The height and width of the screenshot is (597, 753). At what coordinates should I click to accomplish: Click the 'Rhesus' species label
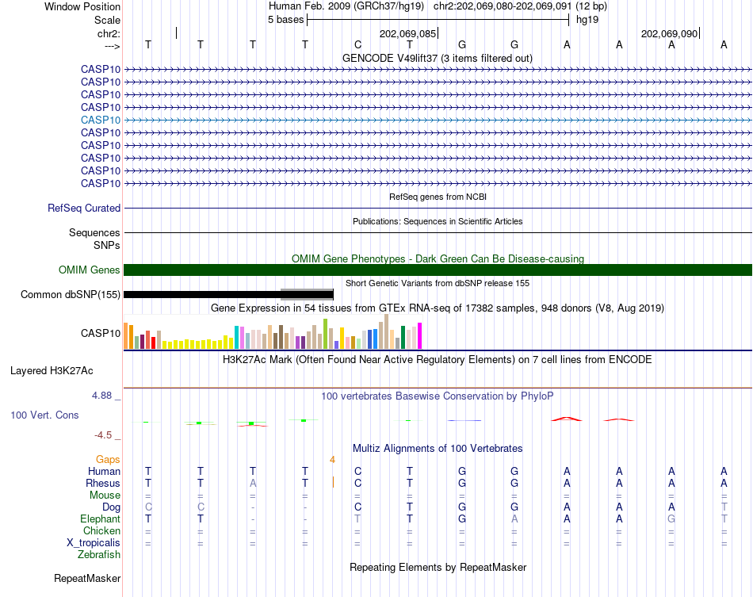point(103,483)
